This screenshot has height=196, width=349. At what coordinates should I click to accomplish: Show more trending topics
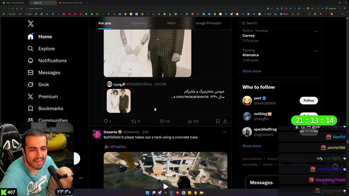click(252, 71)
